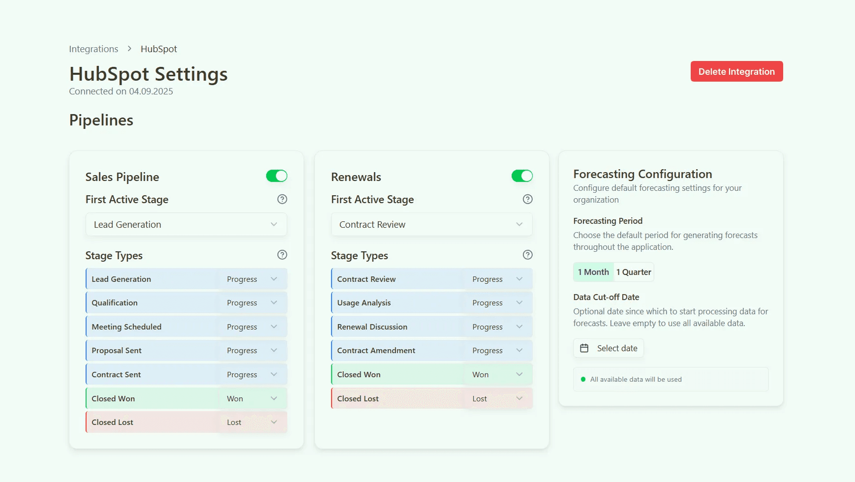Click the Forecasting Period label
Viewport: 855px width, 482px height.
click(608, 221)
